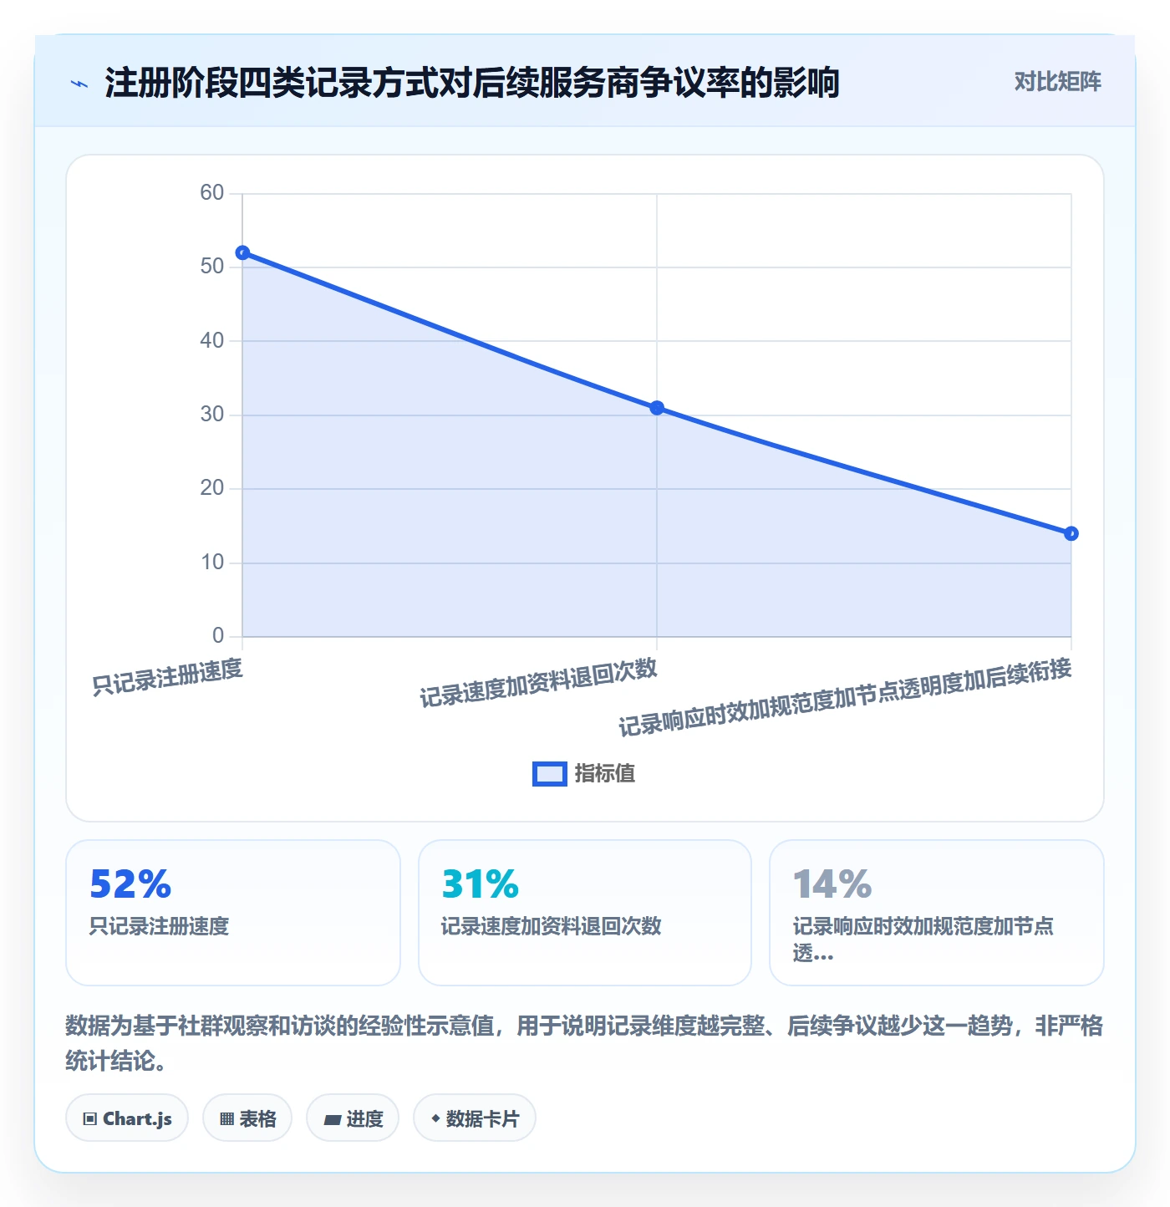Click the footnote text starting with 数据为基于社群观察
Viewport: 1170px width, 1207px height.
584,1043
